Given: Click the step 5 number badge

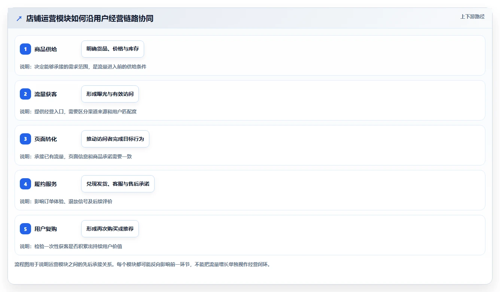Looking at the screenshot, I should click(x=25, y=229).
